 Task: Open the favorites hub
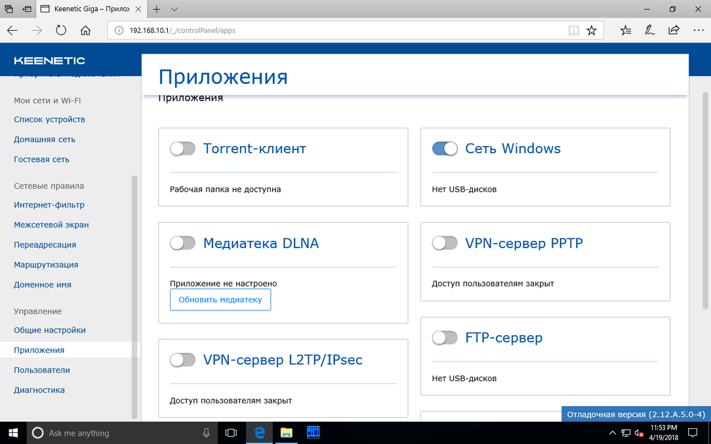point(626,30)
